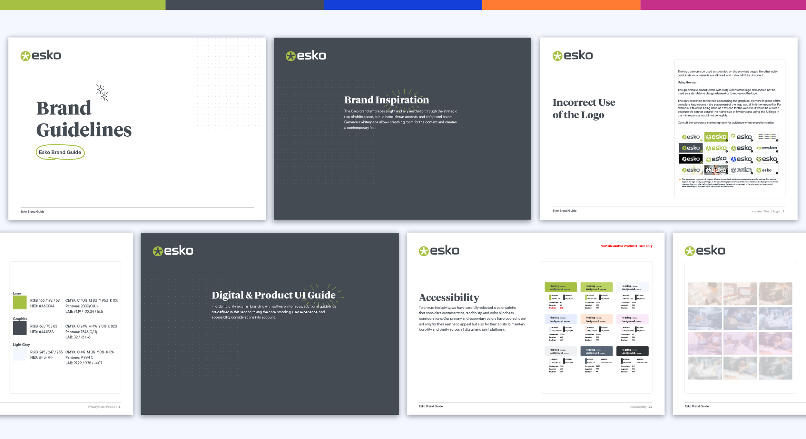This screenshot has height=439, width=806.
Task: Click the Esko Brand Guide footer on the cover page
Action: click(x=32, y=212)
